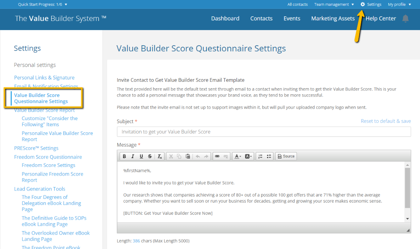Insert a numbered list

click(260, 156)
